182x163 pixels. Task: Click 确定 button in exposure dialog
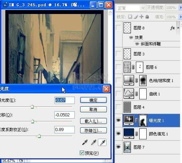click(94, 100)
